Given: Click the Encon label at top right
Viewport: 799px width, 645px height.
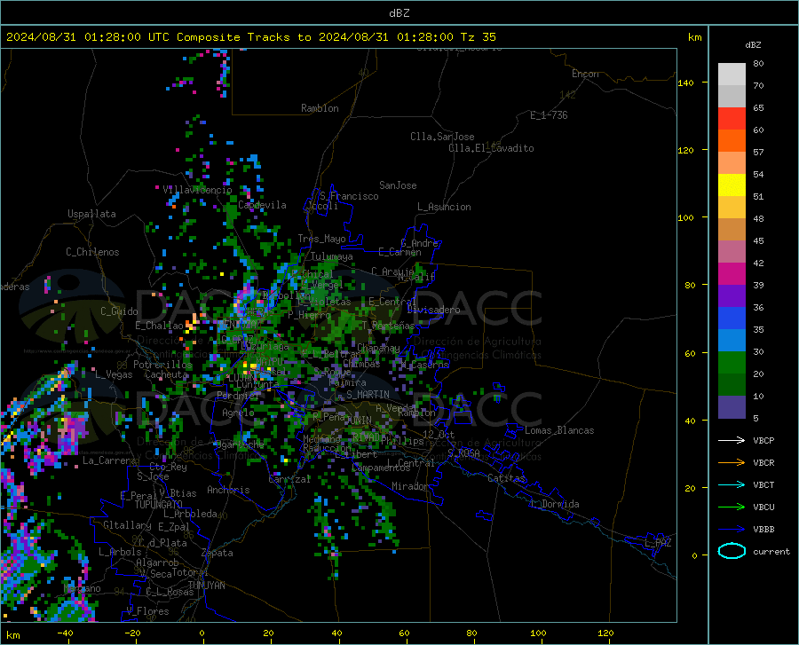Looking at the screenshot, I should [586, 74].
